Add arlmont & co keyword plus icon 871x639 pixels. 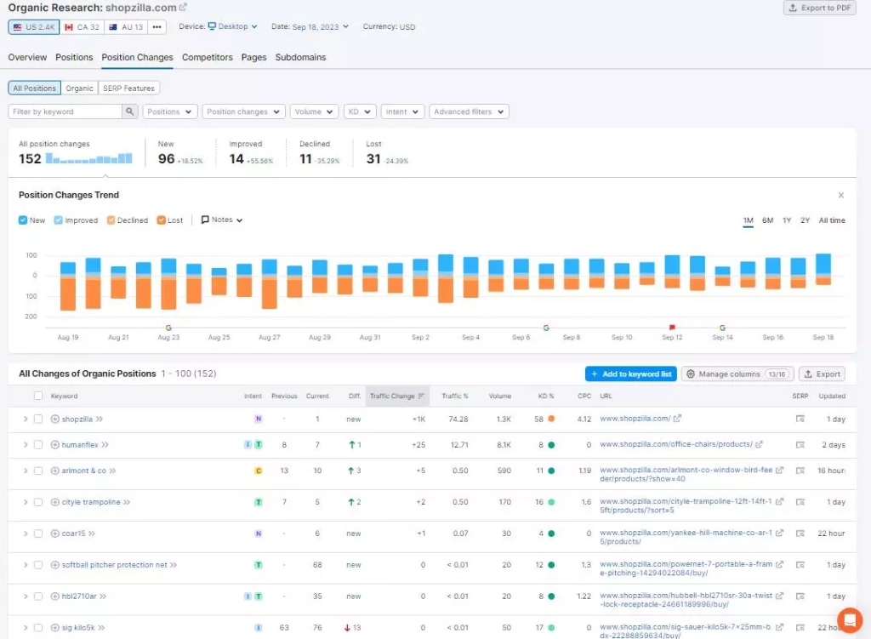(x=55, y=471)
